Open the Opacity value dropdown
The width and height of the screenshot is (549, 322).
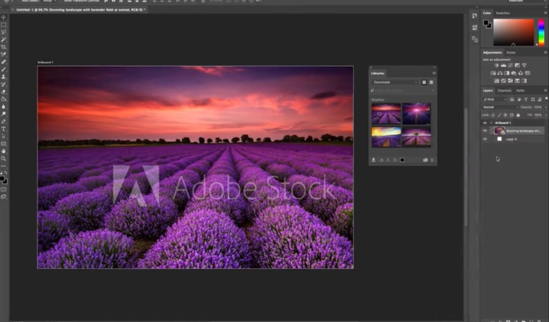(x=546, y=107)
